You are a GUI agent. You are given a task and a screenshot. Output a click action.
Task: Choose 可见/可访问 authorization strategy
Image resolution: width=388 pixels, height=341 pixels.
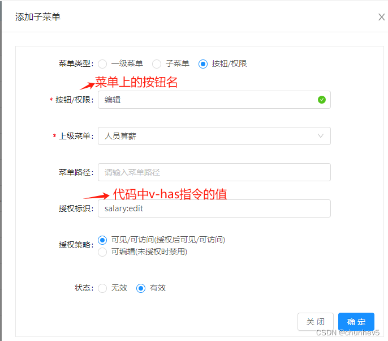tap(102, 240)
